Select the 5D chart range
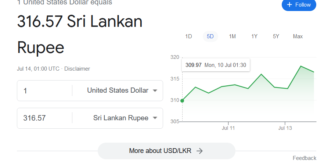 [210, 36]
